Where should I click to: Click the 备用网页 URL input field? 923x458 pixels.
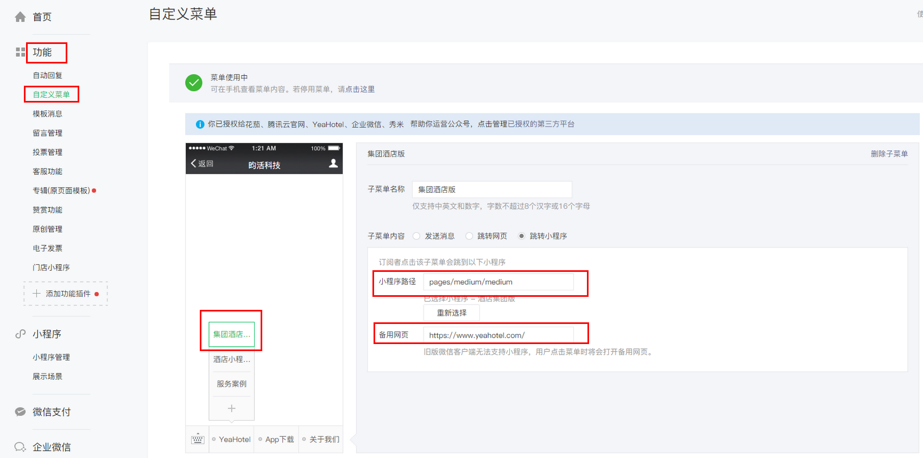498,335
